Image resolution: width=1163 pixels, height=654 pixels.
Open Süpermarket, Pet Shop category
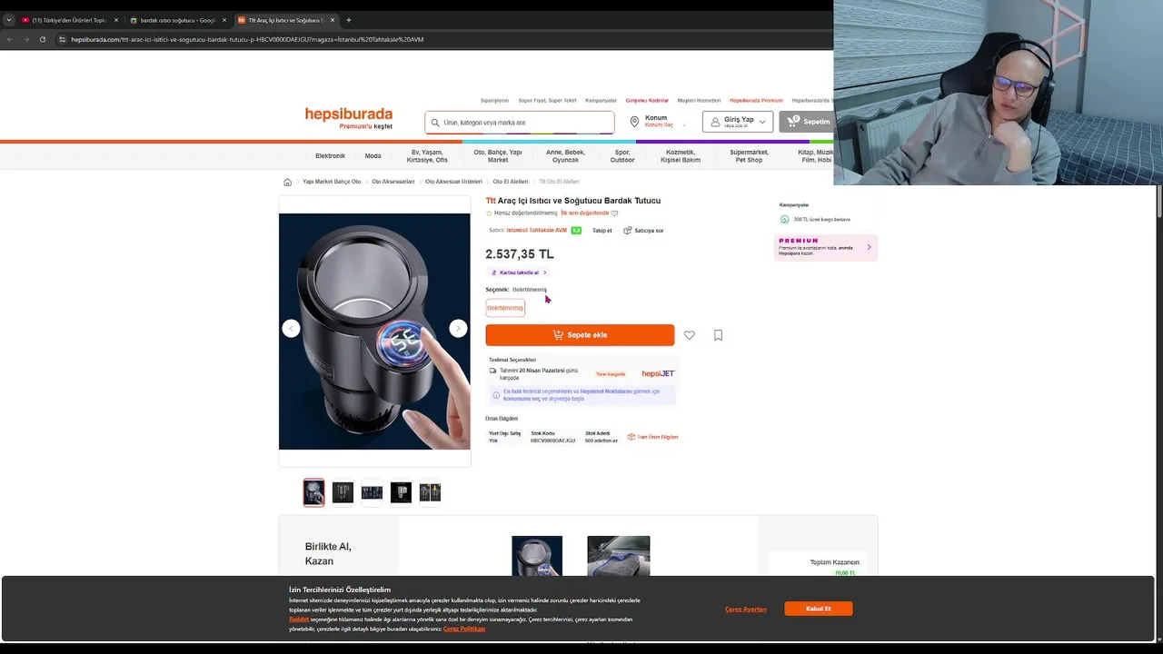[749, 156]
